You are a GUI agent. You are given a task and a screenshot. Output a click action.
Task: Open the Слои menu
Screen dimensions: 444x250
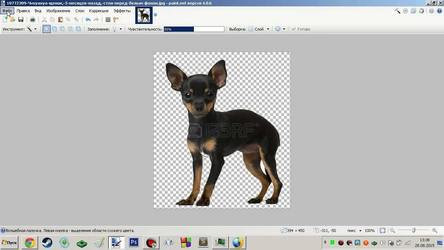80,11
